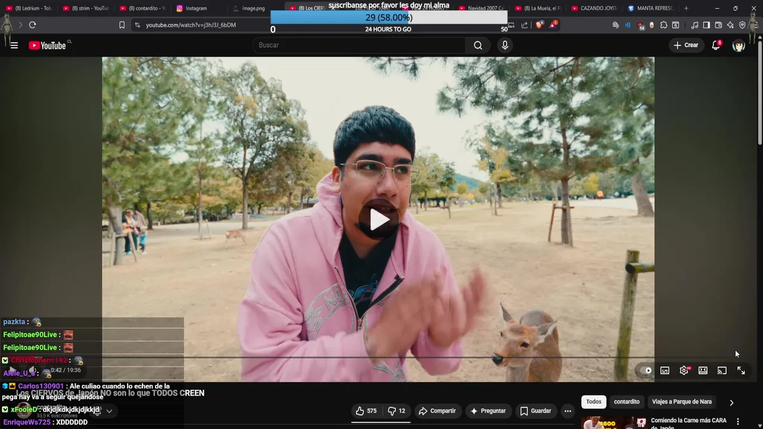The width and height of the screenshot is (763, 429).
Task: Click the Compartir share button
Action: click(x=437, y=411)
